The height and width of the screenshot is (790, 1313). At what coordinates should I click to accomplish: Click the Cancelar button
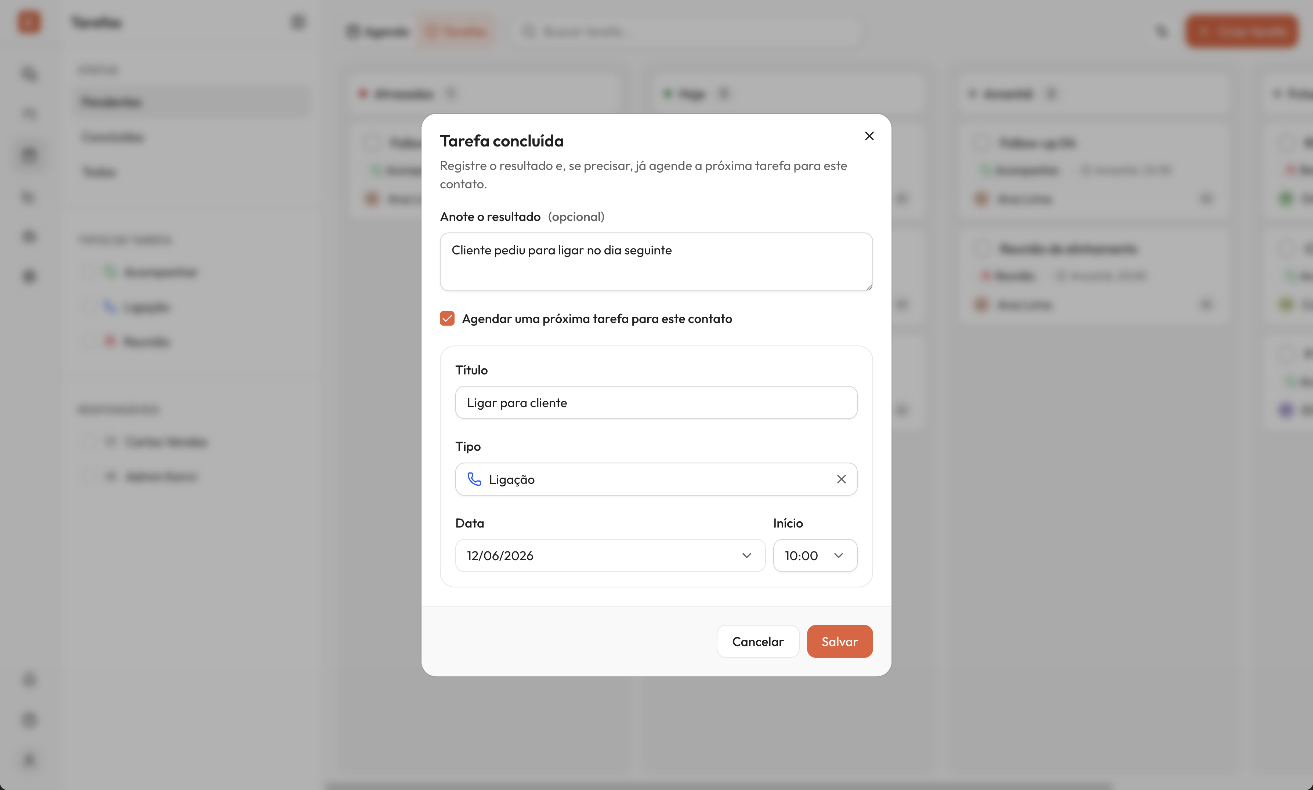pyautogui.click(x=758, y=641)
